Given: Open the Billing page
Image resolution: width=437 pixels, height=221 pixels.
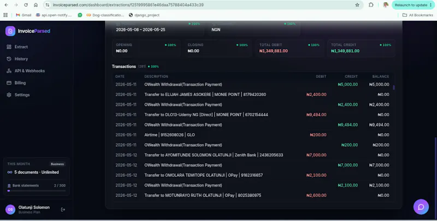Looking at the screenshot, I should (x=20, y=82).
